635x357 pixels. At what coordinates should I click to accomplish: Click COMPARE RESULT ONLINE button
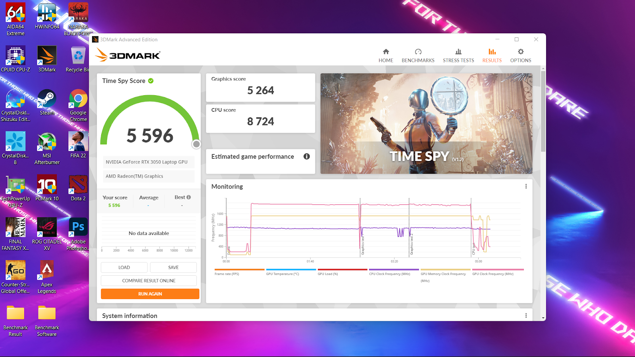point(149,280)
